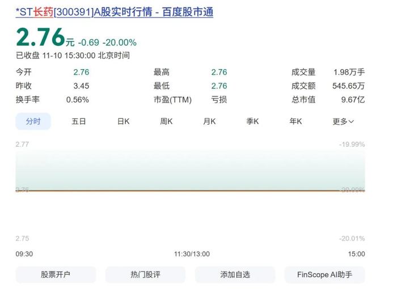
Task: Switch to the 五日 chart tab
Action: 79,121
